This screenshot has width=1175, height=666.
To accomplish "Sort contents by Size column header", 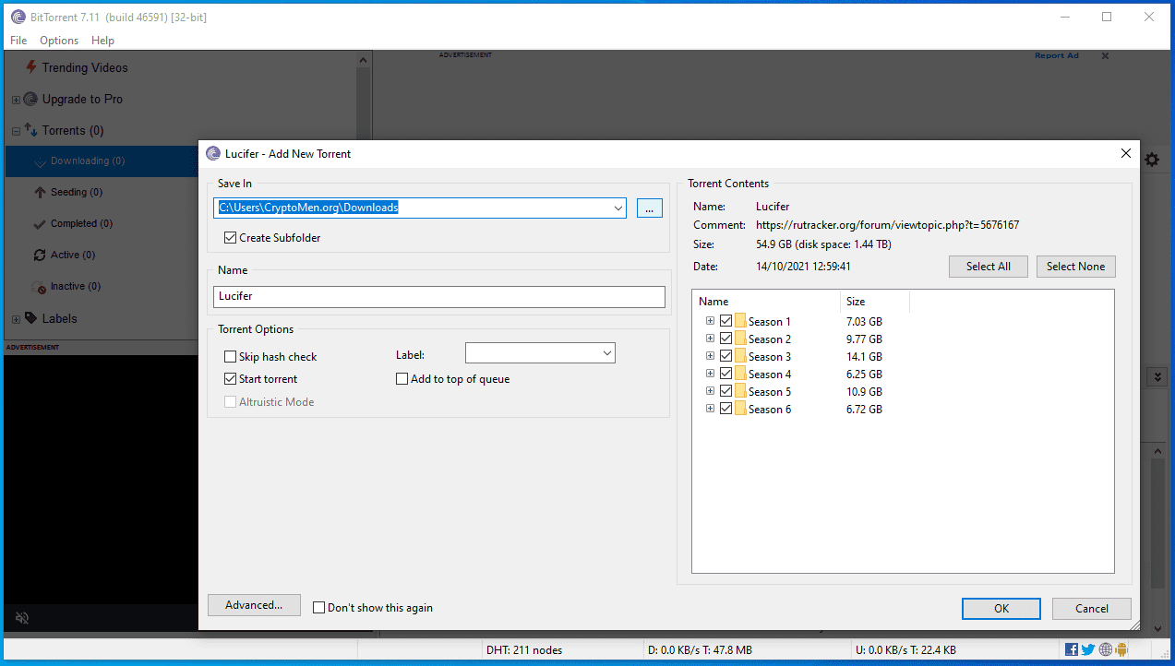I will (875, 302).
